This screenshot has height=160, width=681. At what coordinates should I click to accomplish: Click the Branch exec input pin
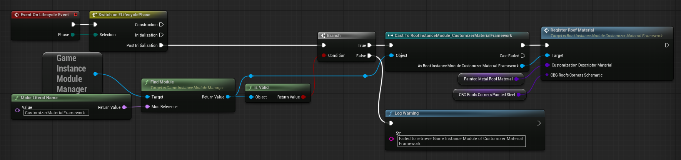click(x=324, y=45)
